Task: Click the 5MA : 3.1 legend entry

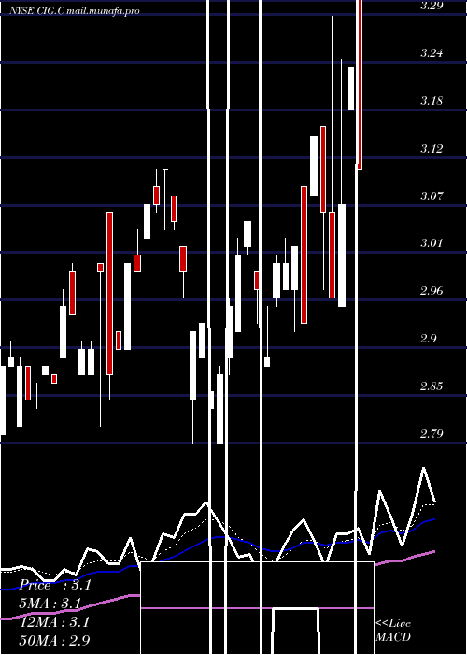Action: click(50, 604)
